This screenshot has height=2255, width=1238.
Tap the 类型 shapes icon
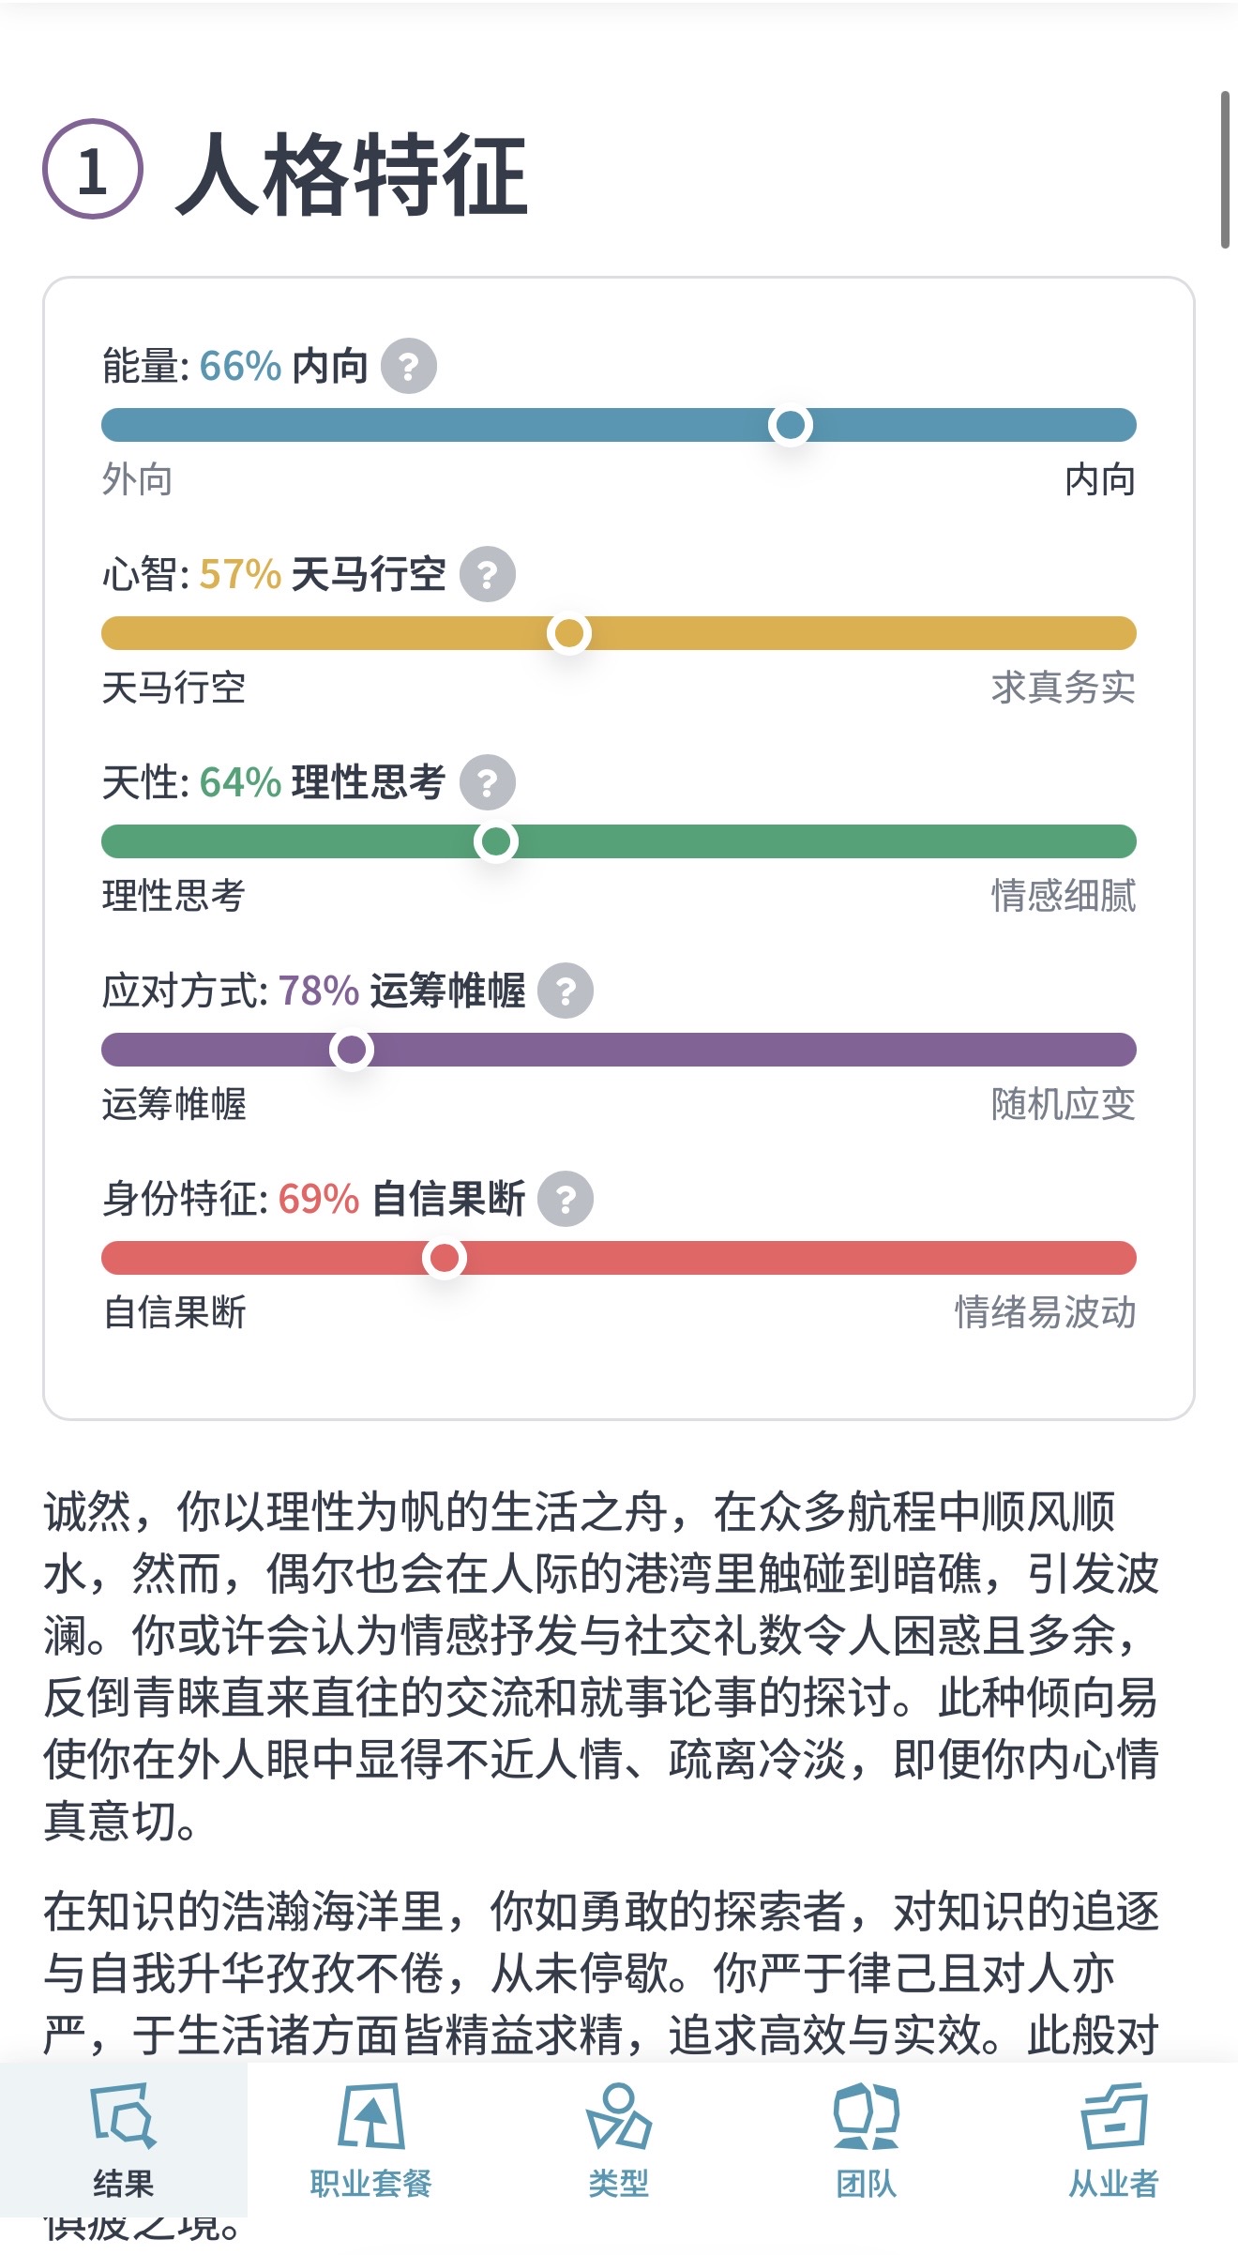pyautogui.click(x=618, y=2116)
